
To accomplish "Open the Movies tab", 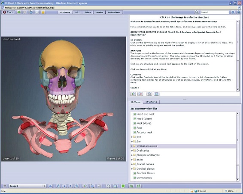I will pos(99,12).
